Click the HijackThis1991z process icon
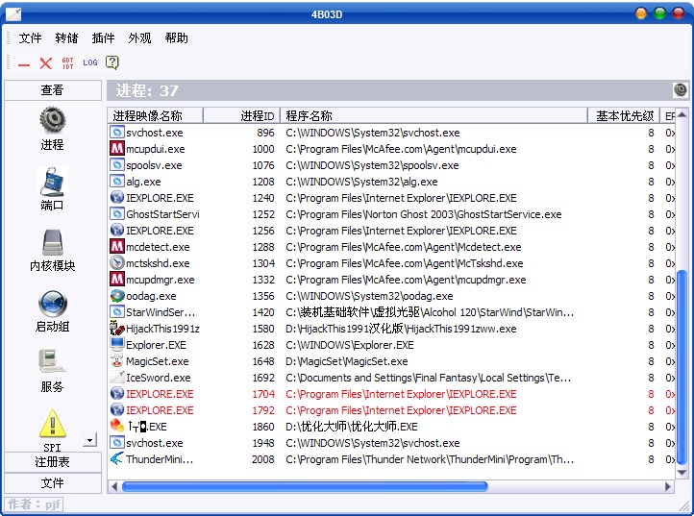Screen dimensions: 694x516 117,329
